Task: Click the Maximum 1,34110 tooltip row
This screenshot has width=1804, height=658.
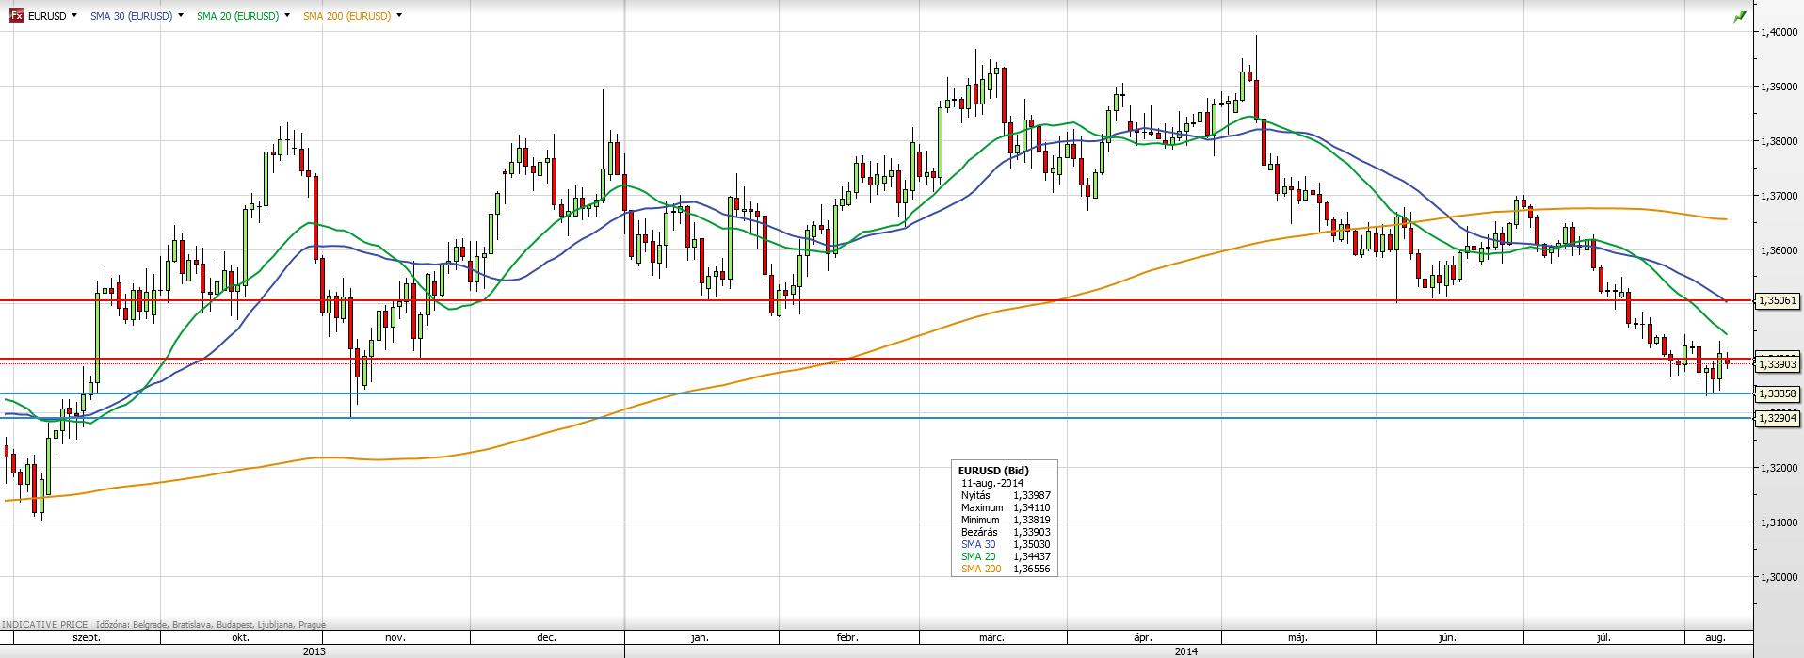Action: (1006, 507)
